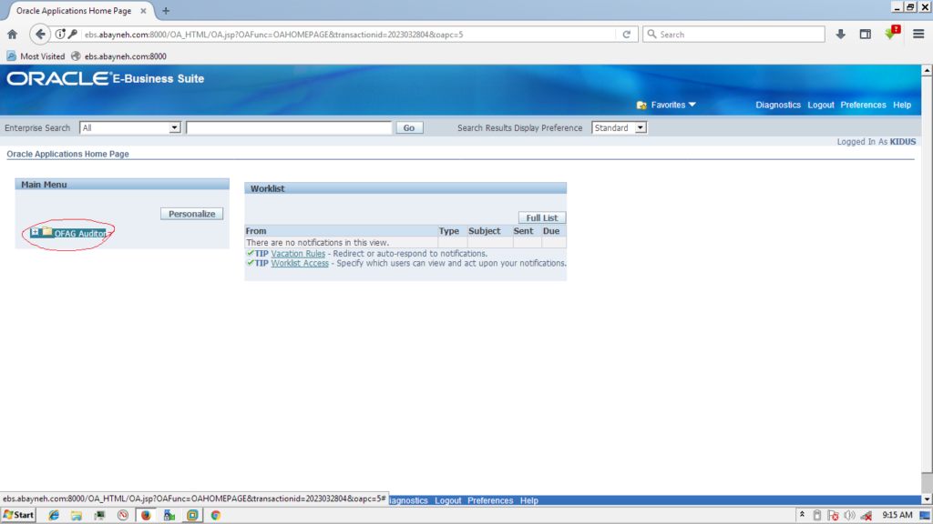Sort the worklist by Sent column
This screenshot has height=524, width=933.
(524, 231)
